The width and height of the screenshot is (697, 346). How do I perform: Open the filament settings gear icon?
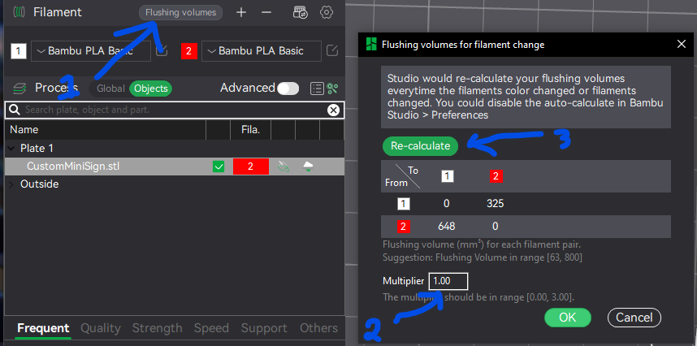pyautogui.click(x=327, y=12)
